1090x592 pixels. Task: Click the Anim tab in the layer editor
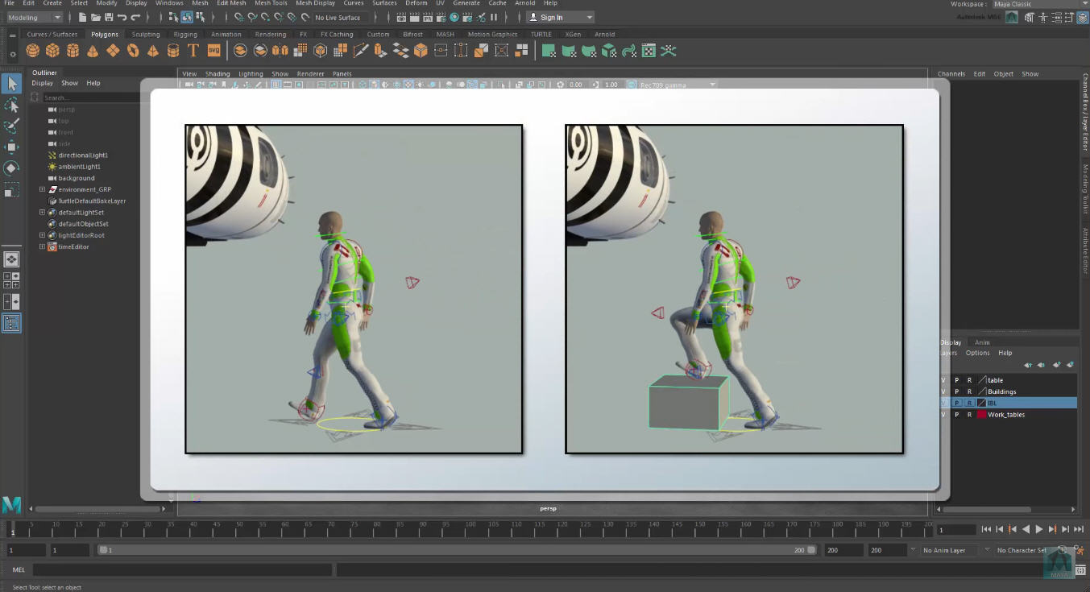tap(981, 342)
